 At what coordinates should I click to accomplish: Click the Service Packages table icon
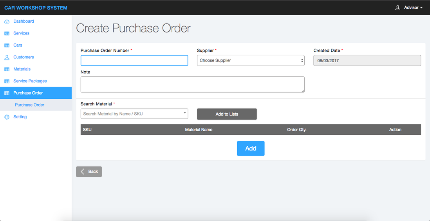(7, 81)
